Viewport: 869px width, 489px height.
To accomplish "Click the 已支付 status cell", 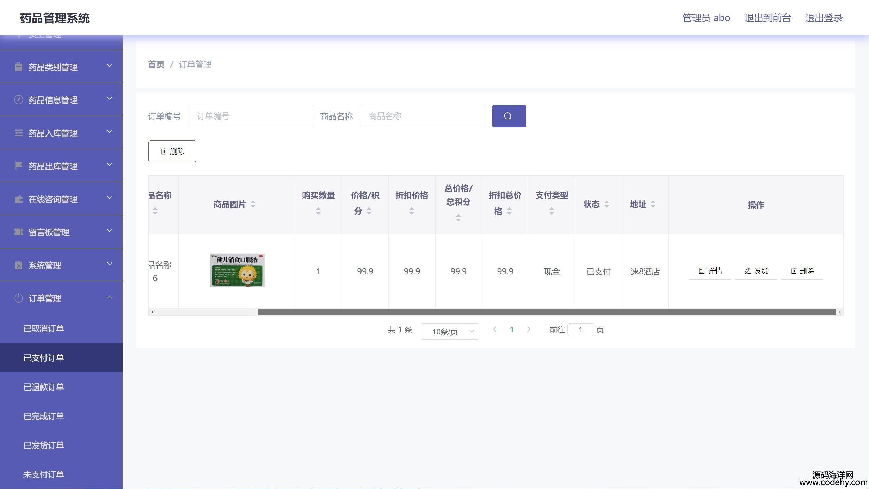I will pos(598,271).
